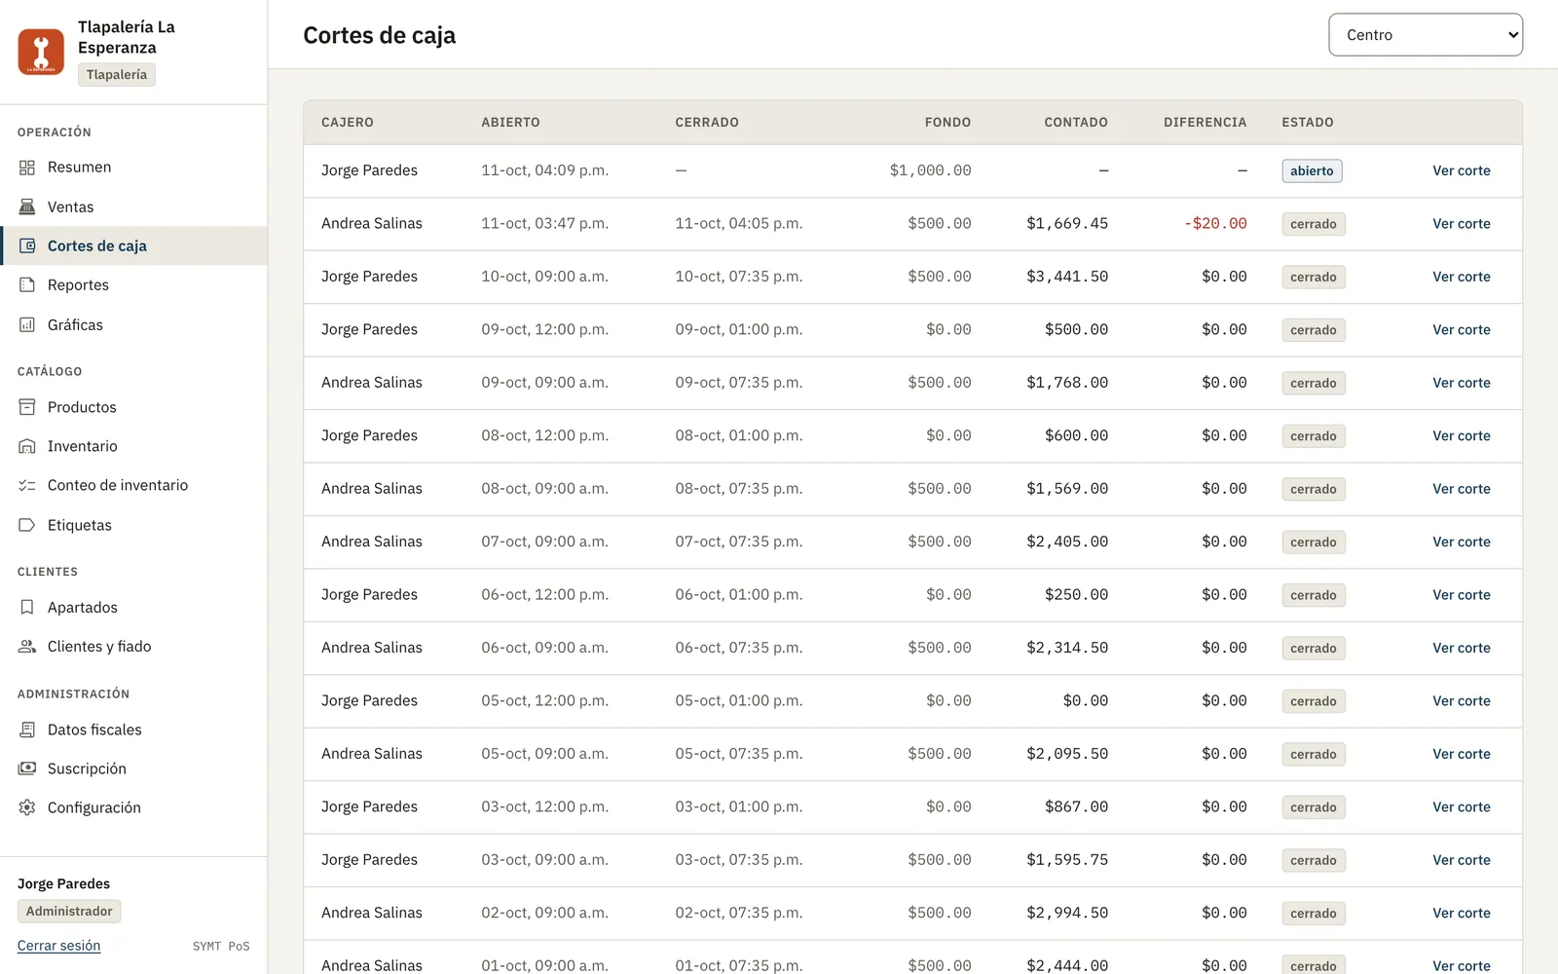The width and height of the screenshot is (1558, 974).
Task: Click the Apartados bookmark icon
Action: pyautogui.click(x=27, y=607)
